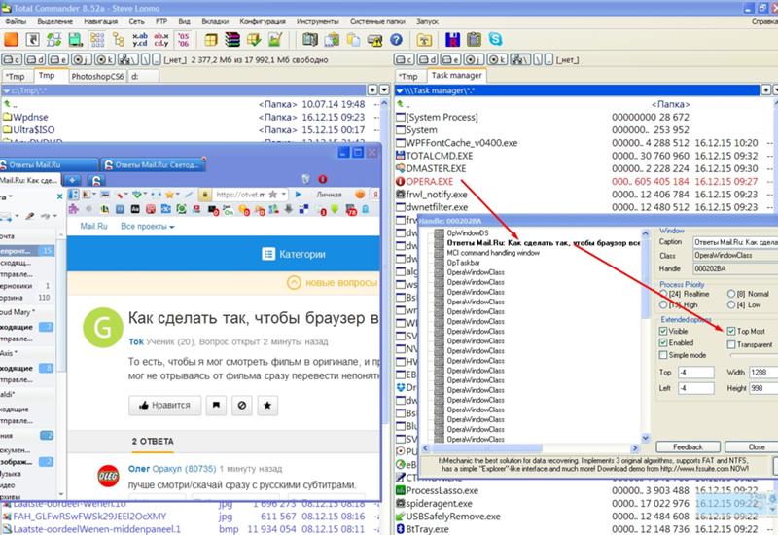This screenshot has width=778, height=535.
Task: Click the yellow package box toolbar icon
Action: point(211,39)
